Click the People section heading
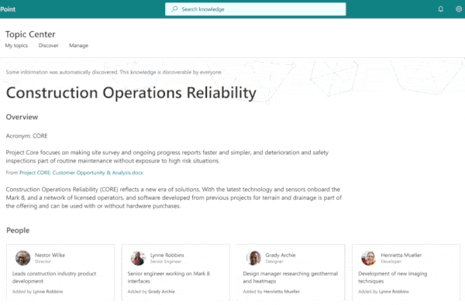465x305 pixels. pyautogui.click(x=18, y=230)
